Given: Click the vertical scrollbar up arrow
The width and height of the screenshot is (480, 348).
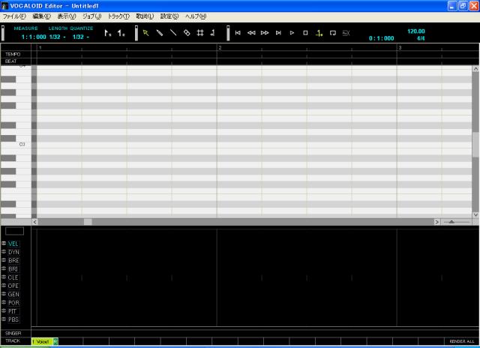Looking at the screenshot, I should [475, 69].
